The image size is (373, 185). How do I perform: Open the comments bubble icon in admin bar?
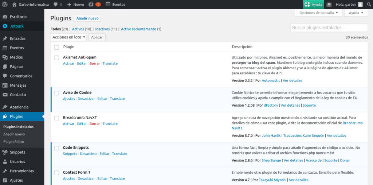pos(55,4)
